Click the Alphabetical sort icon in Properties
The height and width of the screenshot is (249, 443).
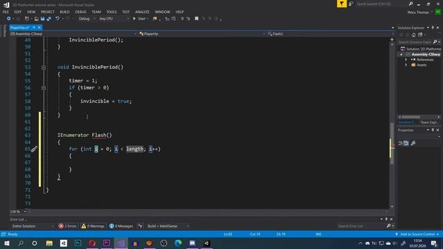[x=406, y=143]
